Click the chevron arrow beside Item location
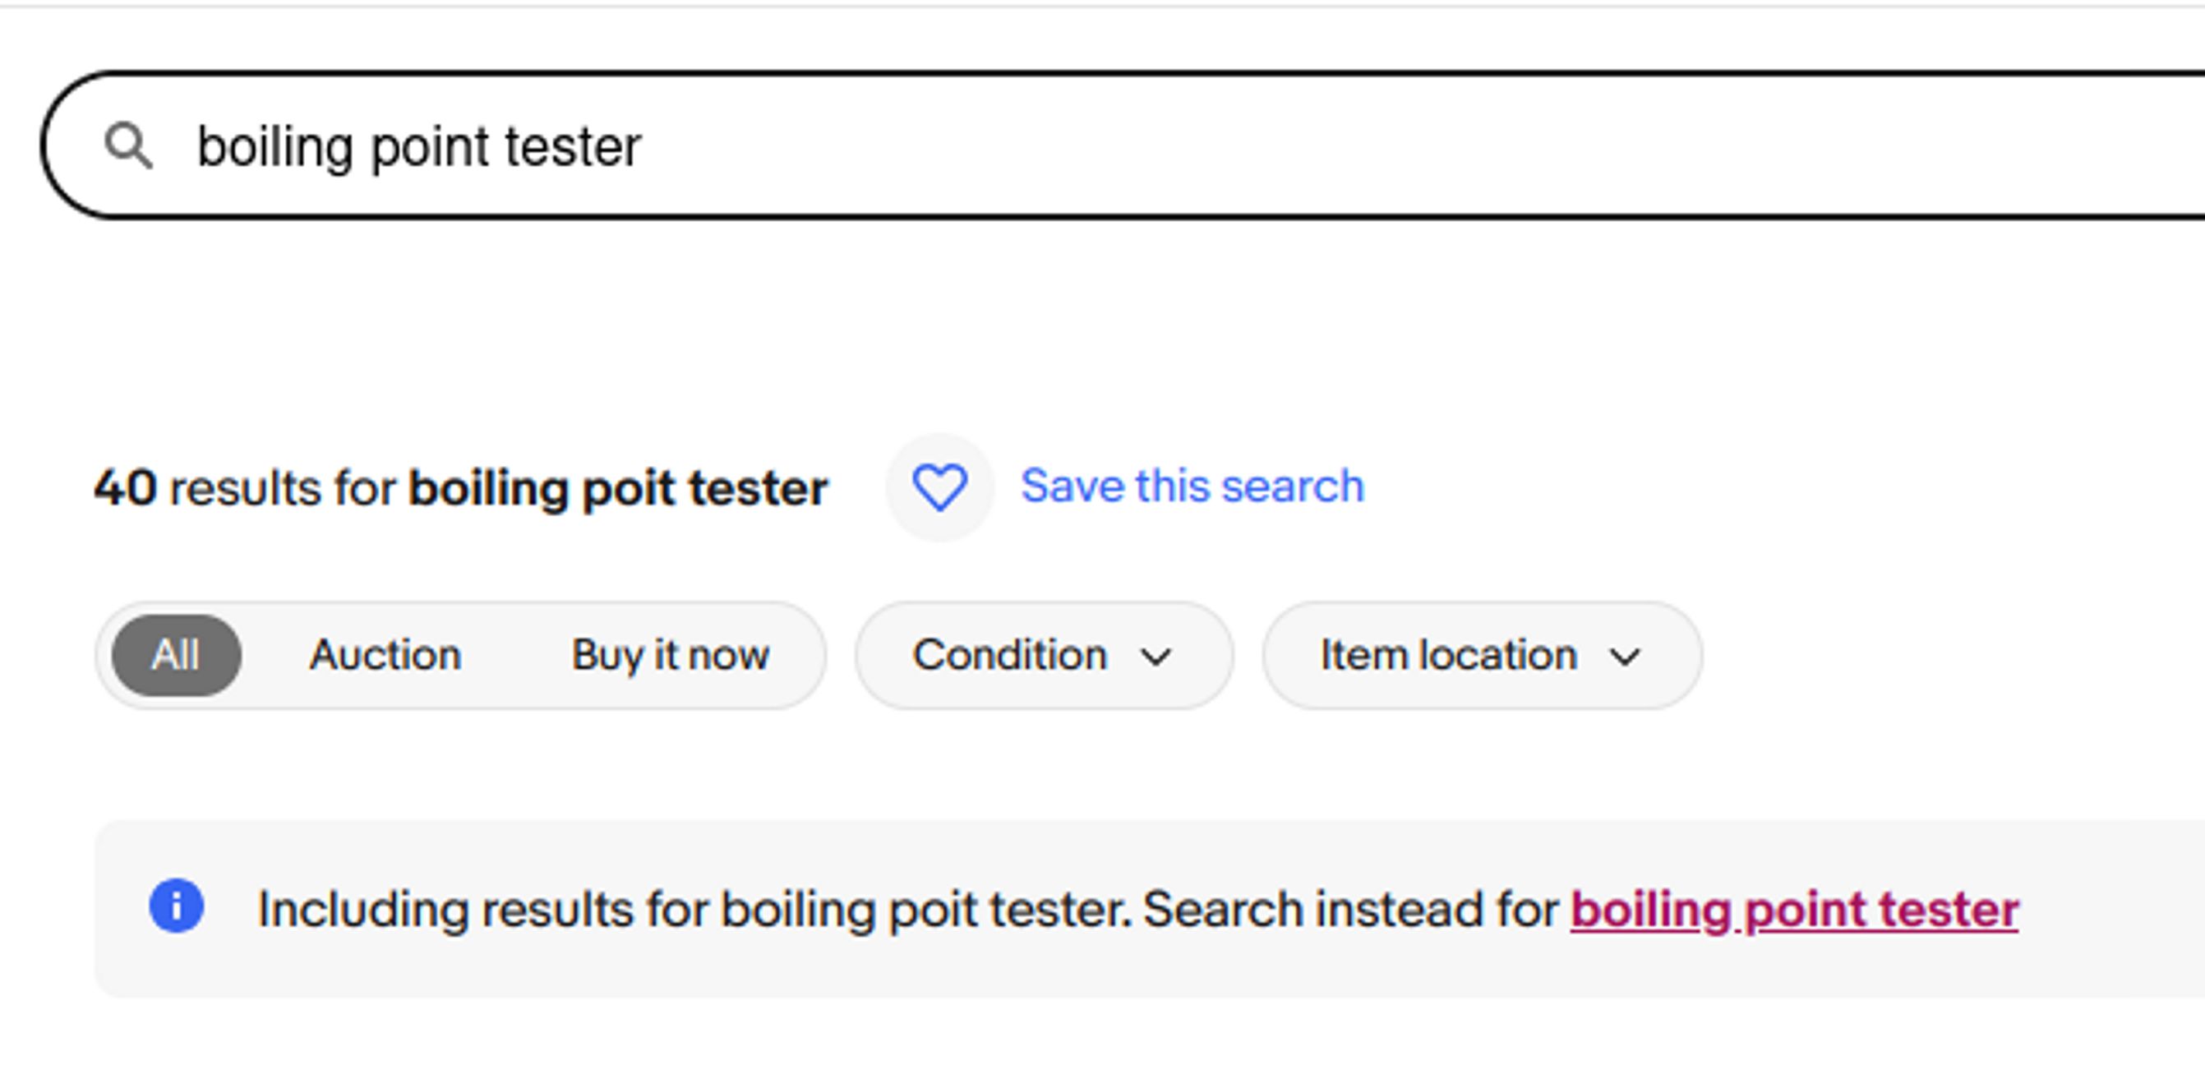 tap(1624, 657)
